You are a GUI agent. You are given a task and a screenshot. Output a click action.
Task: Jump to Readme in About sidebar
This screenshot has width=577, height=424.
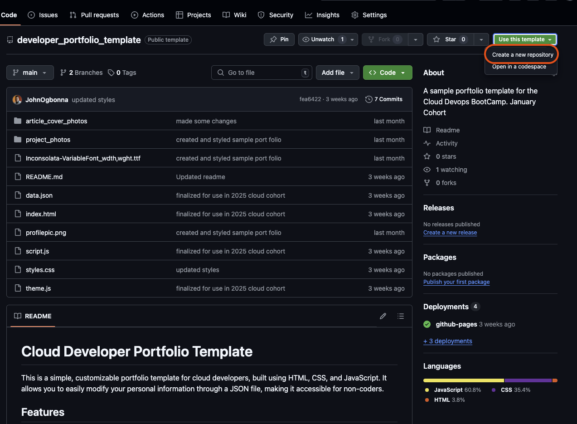point(441,130)
